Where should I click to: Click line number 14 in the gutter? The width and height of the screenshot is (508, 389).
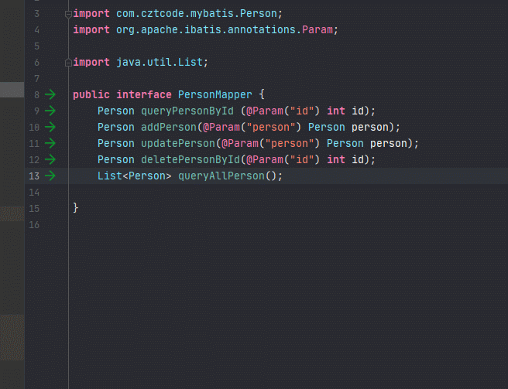(x=34, y=193)
